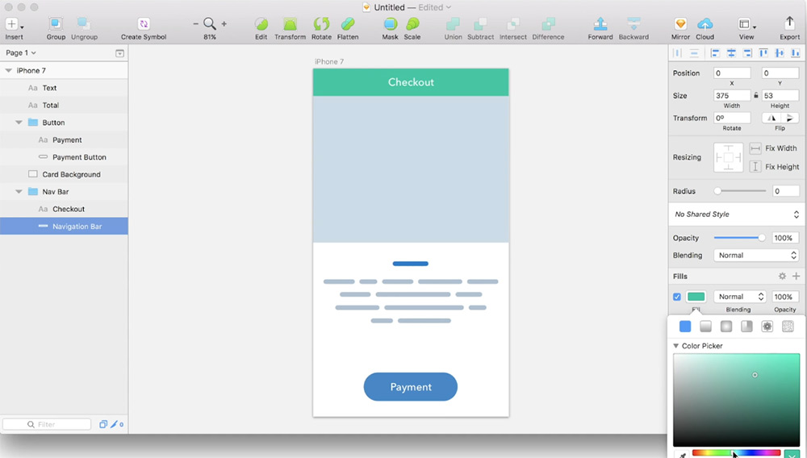Open the Mirror tool
The image size is (807, 458).
click(x=680, y=24)
